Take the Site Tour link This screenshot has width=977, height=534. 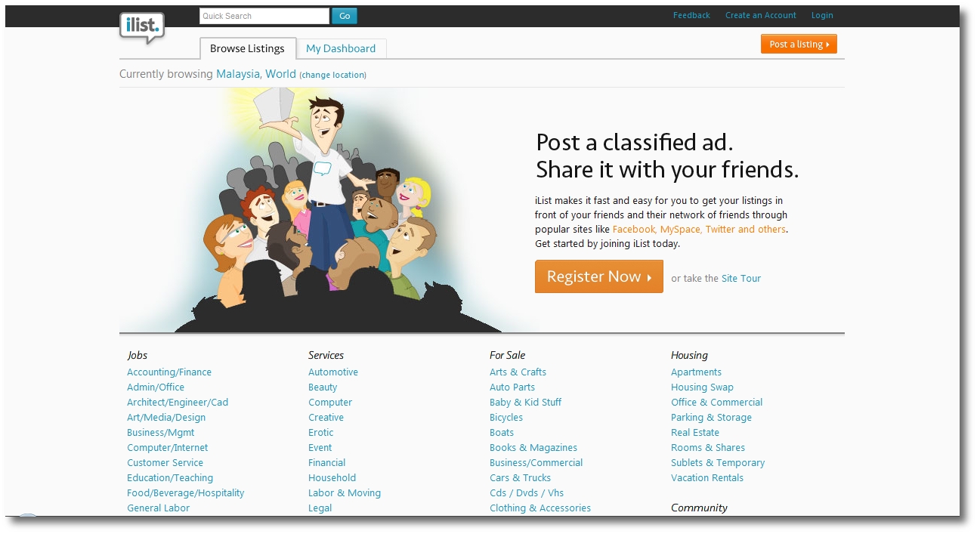point(740,279)
